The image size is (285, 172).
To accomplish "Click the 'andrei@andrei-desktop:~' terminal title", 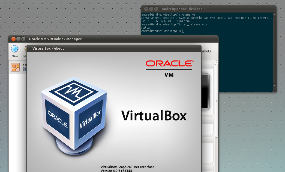I will tap(184, 9).
